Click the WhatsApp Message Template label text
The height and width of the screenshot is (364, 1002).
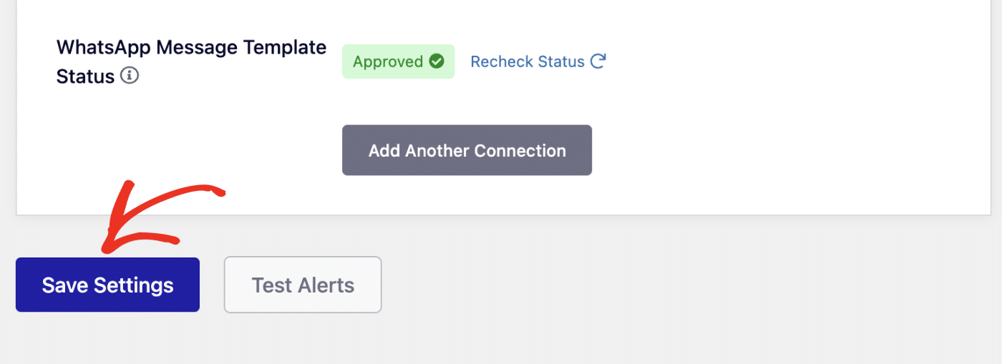click(x=191, y=47)
